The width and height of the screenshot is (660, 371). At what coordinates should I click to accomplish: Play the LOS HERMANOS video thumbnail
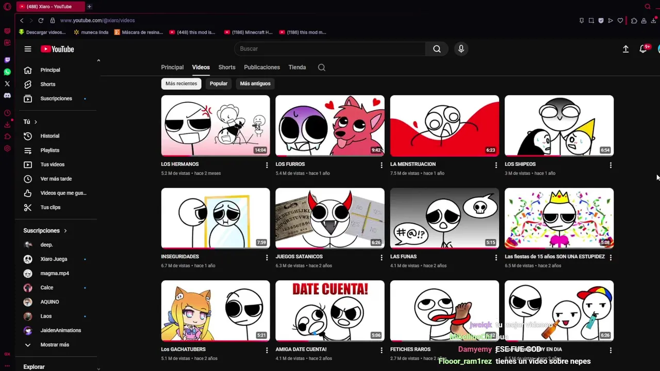point(216,126)
